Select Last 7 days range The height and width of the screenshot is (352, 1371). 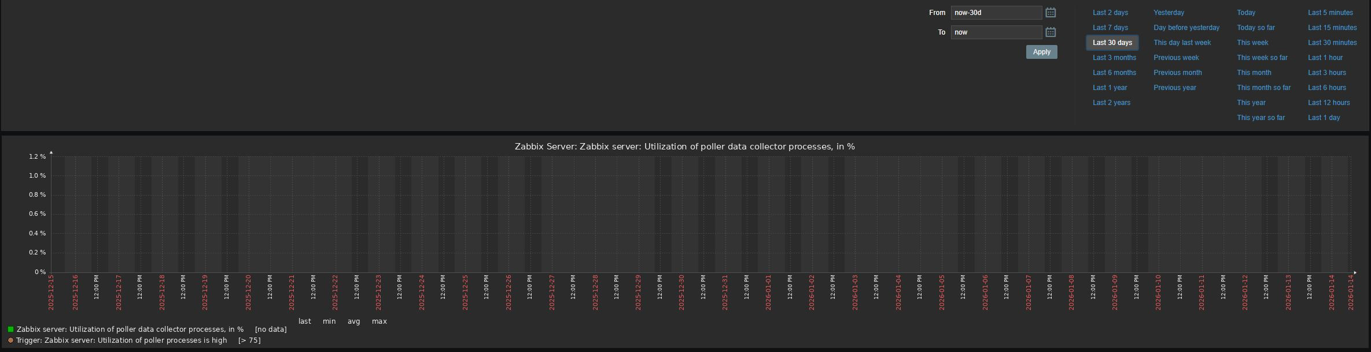coord(1110,28)
